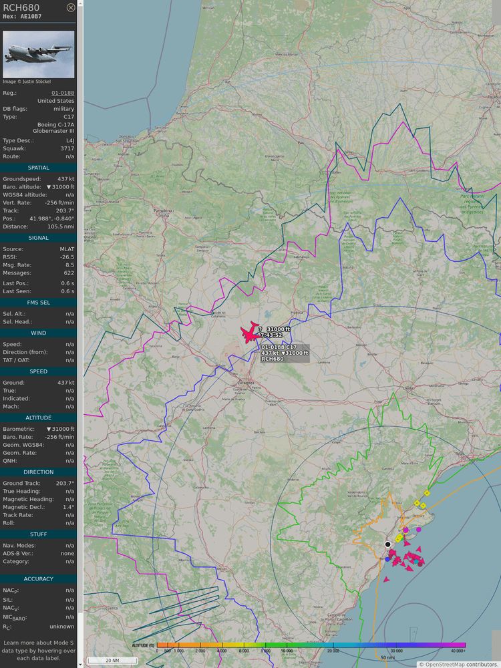Image resolution: width=501 pixels, height=668 pixels.
Task: Click the Ground Track value 203.7° under DIRECTION
Action: (x=65, y=484)
